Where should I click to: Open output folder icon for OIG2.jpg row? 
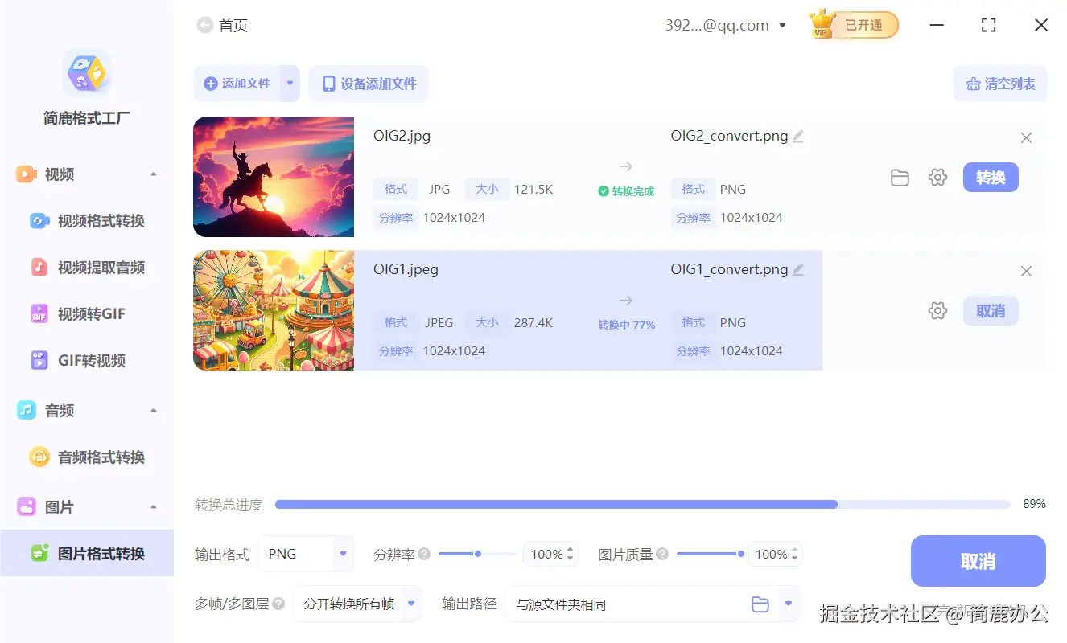point(900,178)
